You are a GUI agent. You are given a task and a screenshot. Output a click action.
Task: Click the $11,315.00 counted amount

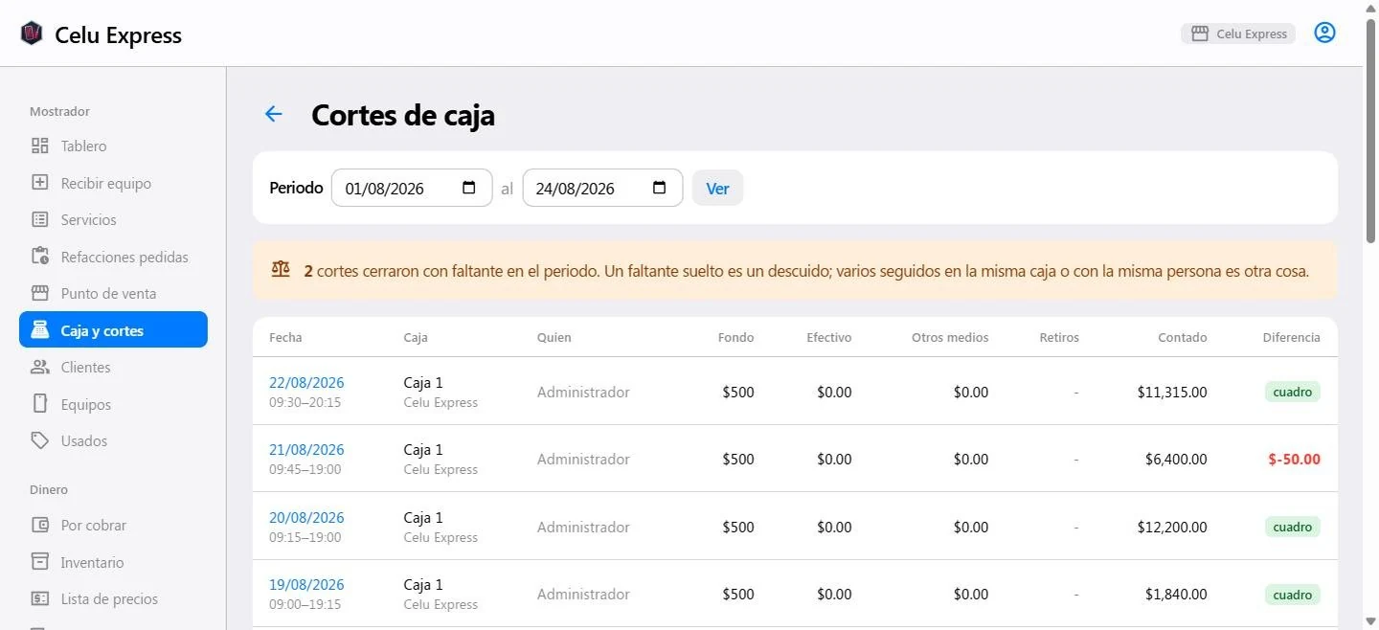tap(1172, 392)
